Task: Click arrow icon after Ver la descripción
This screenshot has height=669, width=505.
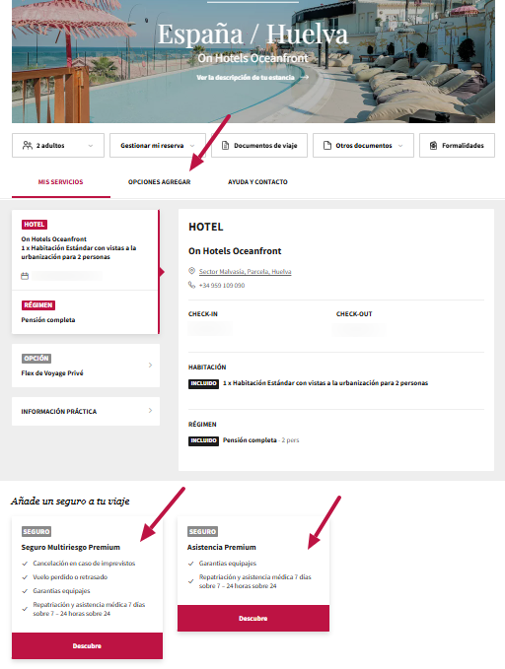Action: (304, 77)
